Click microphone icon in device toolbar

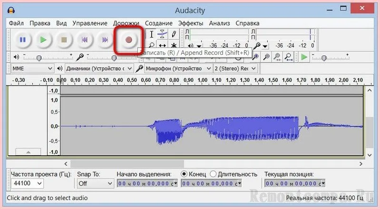point(139,68)
